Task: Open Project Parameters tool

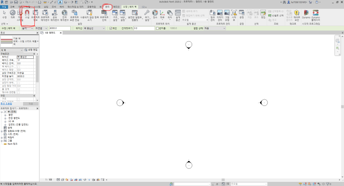Action: (45, 15)
